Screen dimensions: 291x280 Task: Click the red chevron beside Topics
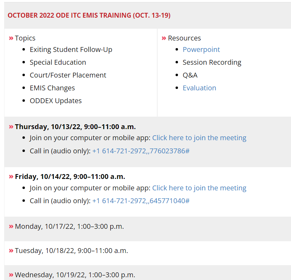pyautogui.click(x=11, y=38)
